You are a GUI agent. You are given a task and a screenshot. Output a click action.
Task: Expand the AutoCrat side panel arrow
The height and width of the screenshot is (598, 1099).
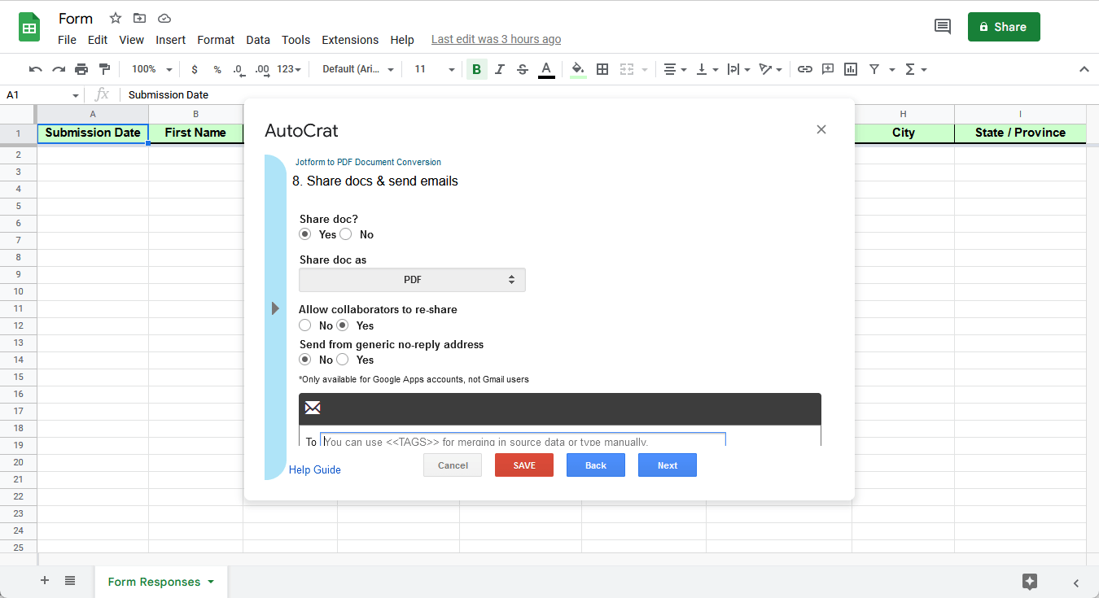[275, 308]
